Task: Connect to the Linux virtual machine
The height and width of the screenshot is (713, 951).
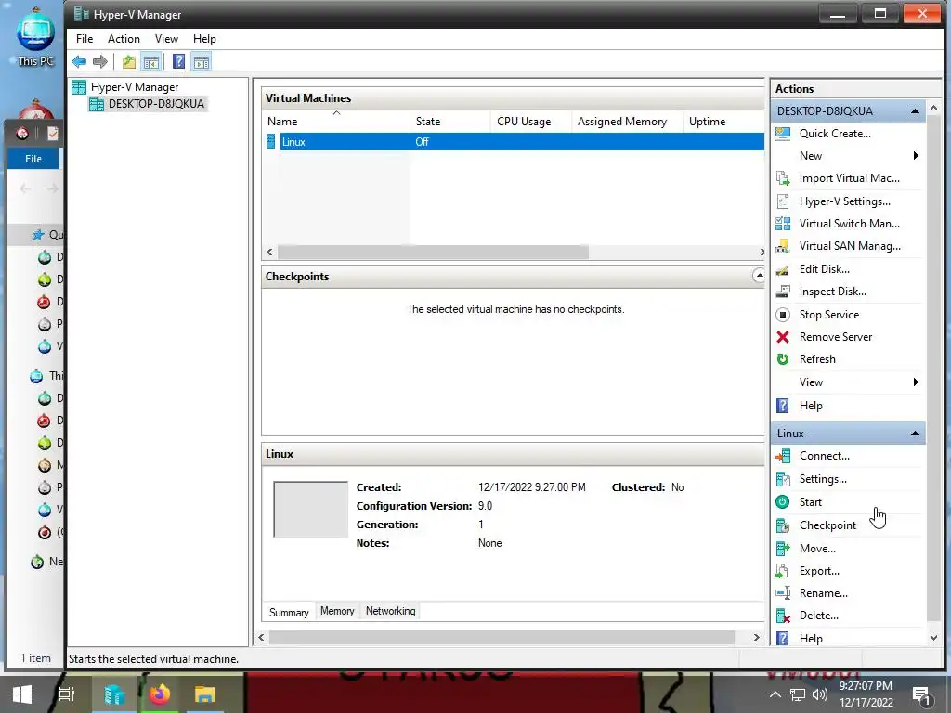Action: click(825, 456)
